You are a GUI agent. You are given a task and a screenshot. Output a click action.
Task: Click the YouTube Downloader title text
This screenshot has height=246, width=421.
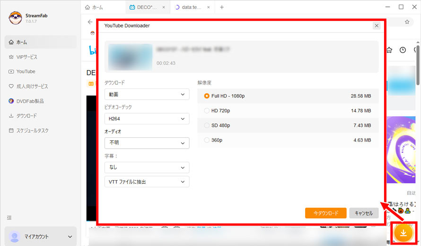click(x=127, y=26)
